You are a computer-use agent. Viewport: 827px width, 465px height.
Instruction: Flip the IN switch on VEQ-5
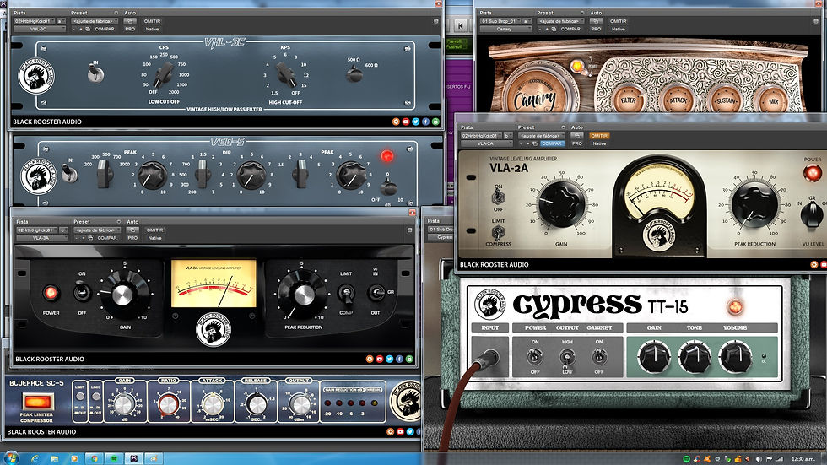pos(69,172)
